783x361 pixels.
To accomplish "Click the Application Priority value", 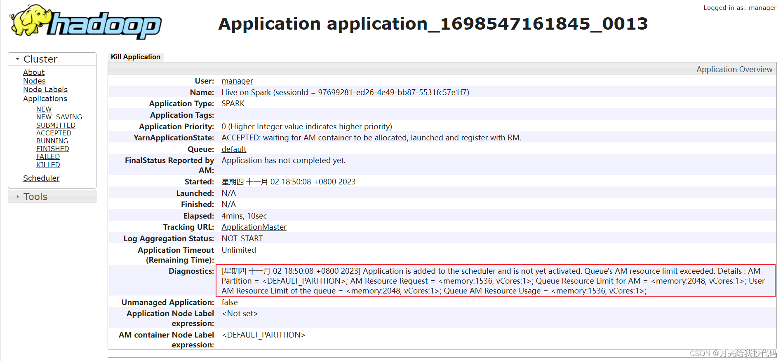I will [x=307, y=127].
